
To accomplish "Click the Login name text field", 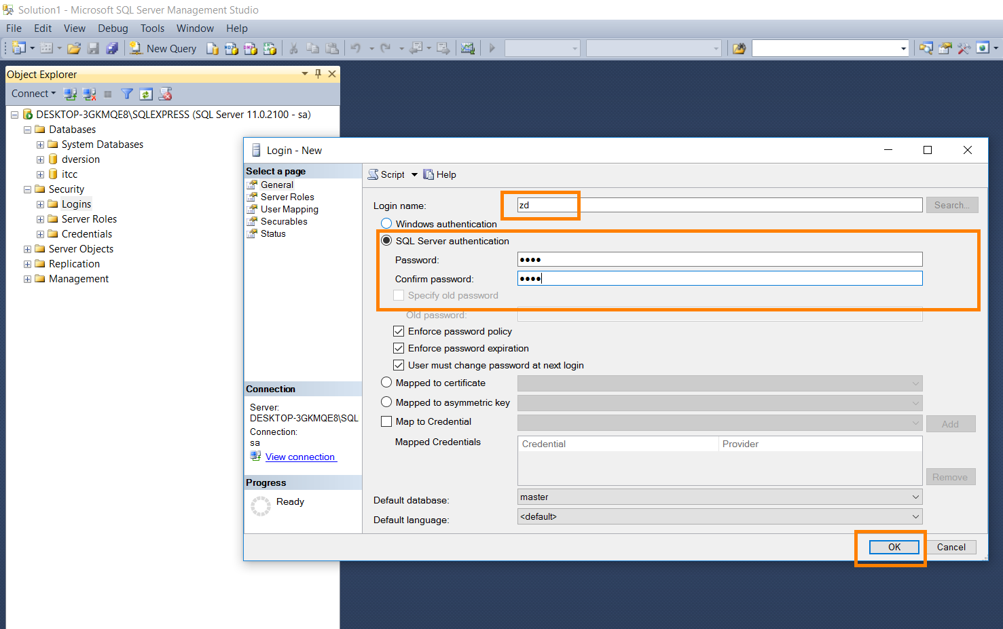I will (x=719, y=205).
